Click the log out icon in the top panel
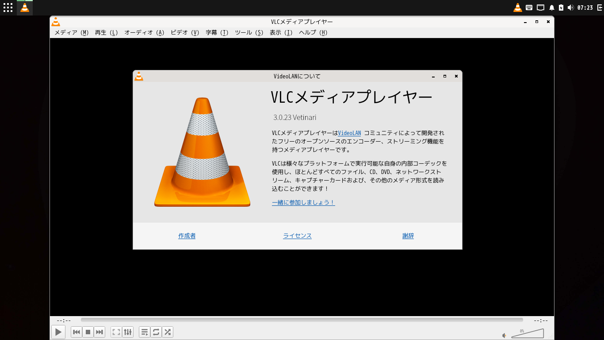 pyautogui.click(x=599, y=8)
